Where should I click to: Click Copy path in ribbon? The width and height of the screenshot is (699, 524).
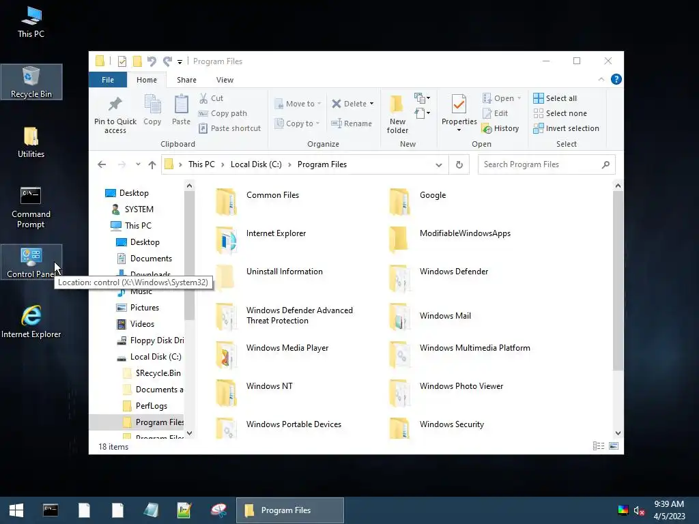[x=223, y=113]
